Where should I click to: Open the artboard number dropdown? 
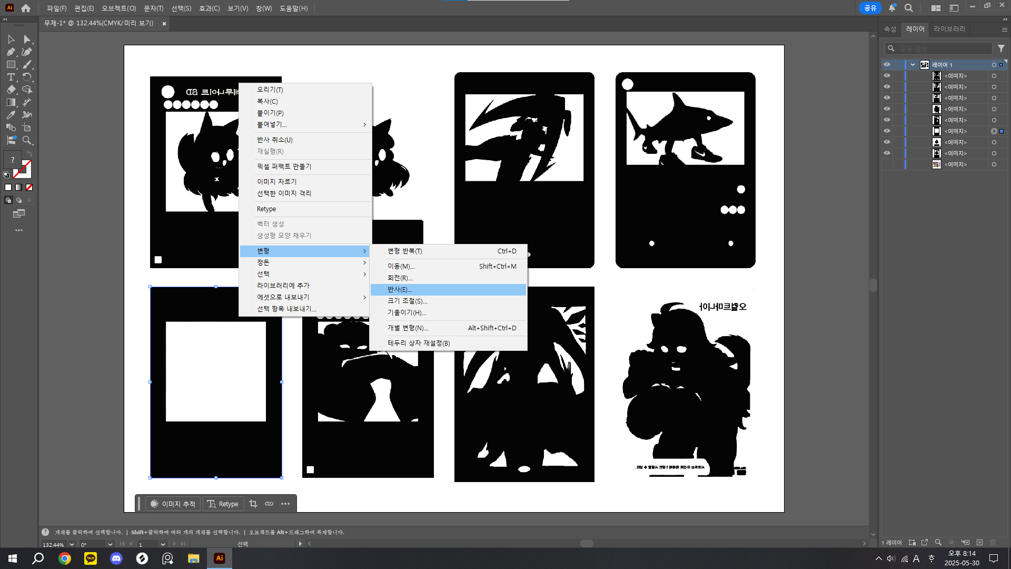click(x=163, y=544)
